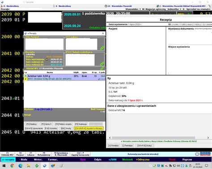Click Pomniejsz in the Recepta preview
212x169 pixels.
pyautogui.click(x=127, y=145)
